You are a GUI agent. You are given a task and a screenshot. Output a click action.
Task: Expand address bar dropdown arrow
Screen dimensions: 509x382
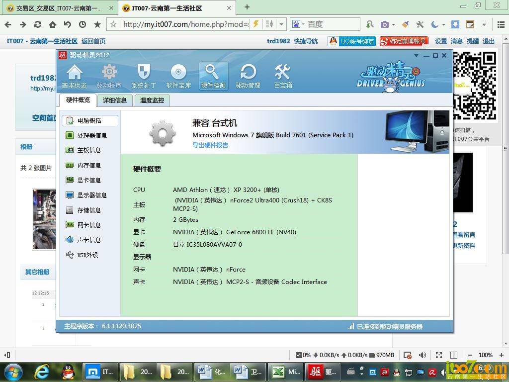point(281,24)
